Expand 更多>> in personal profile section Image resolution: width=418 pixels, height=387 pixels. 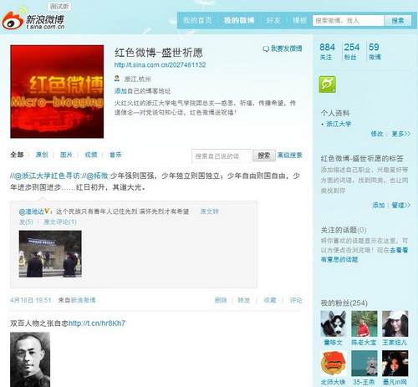[x=400, y=134]
